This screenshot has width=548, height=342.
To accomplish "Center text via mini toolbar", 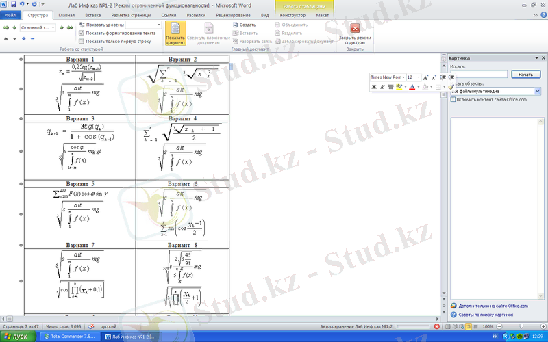I will 390,87.
